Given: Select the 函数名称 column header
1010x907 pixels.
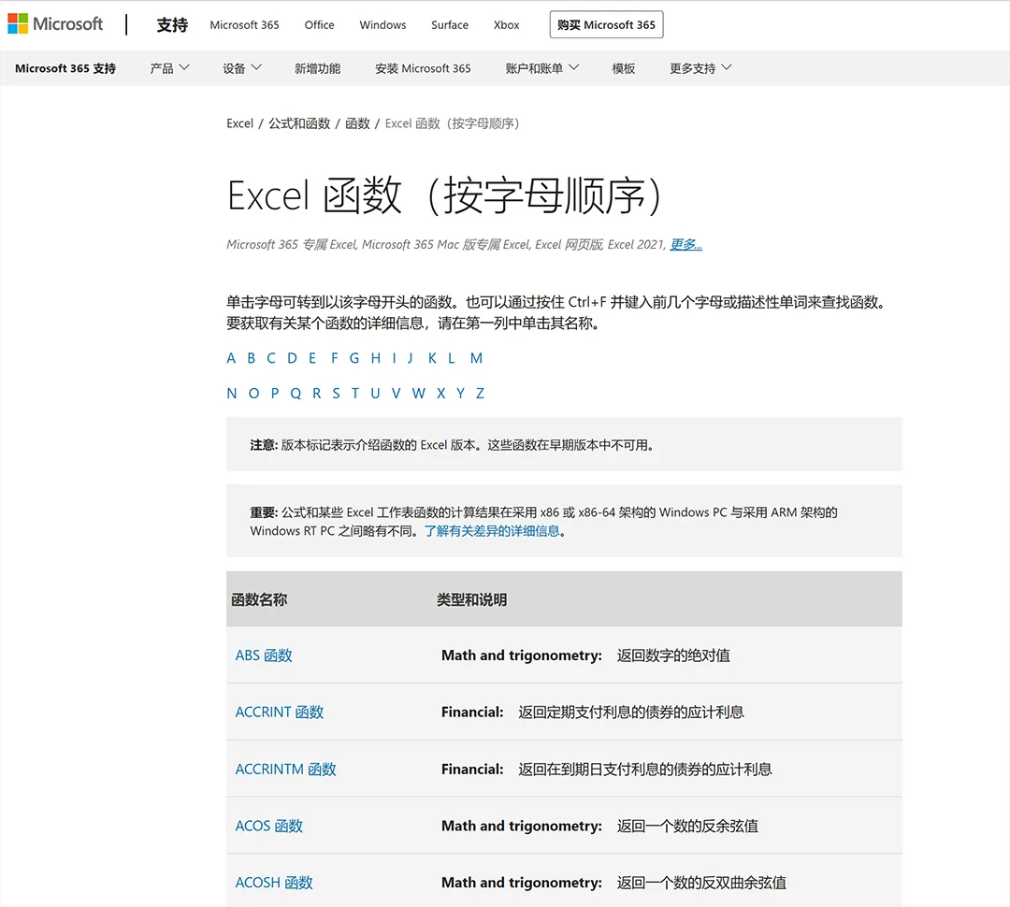Looking at the screenshot, I should coord(259,599).
